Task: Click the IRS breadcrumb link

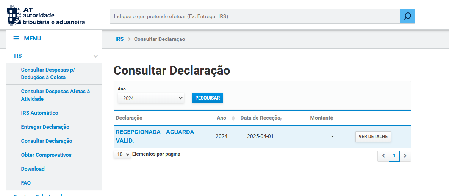Action: coord(119,39)
